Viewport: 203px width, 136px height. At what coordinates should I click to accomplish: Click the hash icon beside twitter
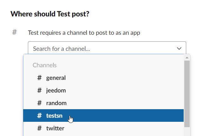[x=39, y=128]
